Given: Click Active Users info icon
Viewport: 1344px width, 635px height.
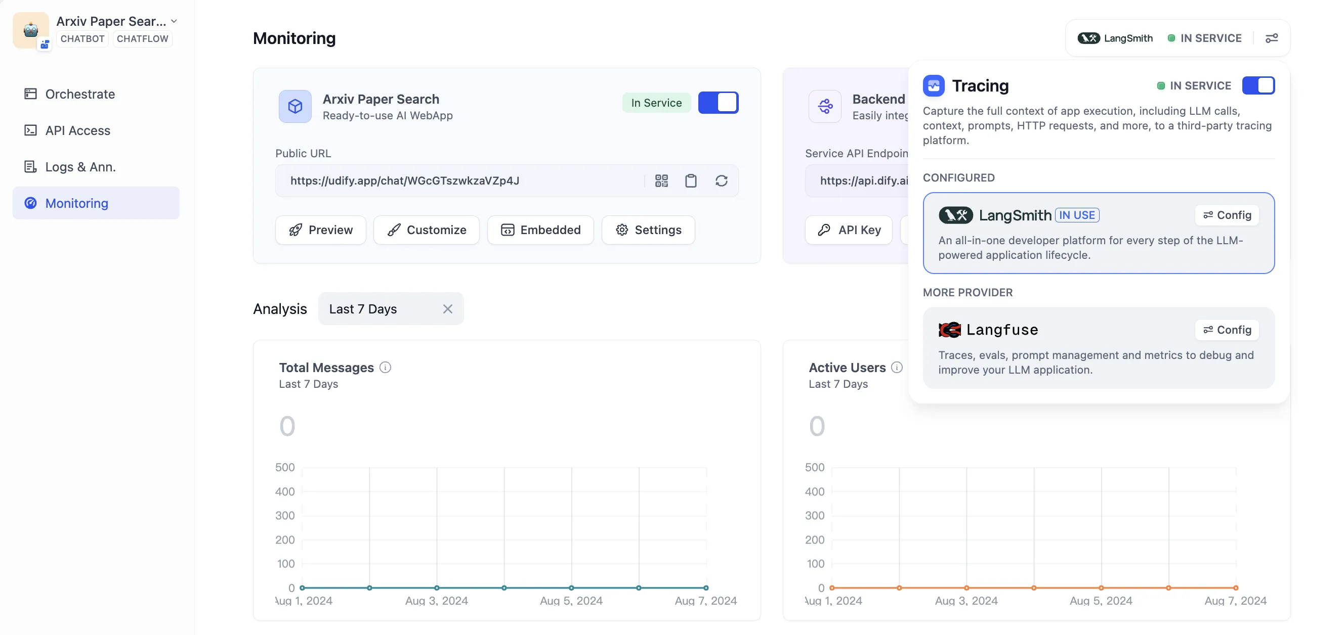Looking at the screenshot, I should [x=896, y=368].
